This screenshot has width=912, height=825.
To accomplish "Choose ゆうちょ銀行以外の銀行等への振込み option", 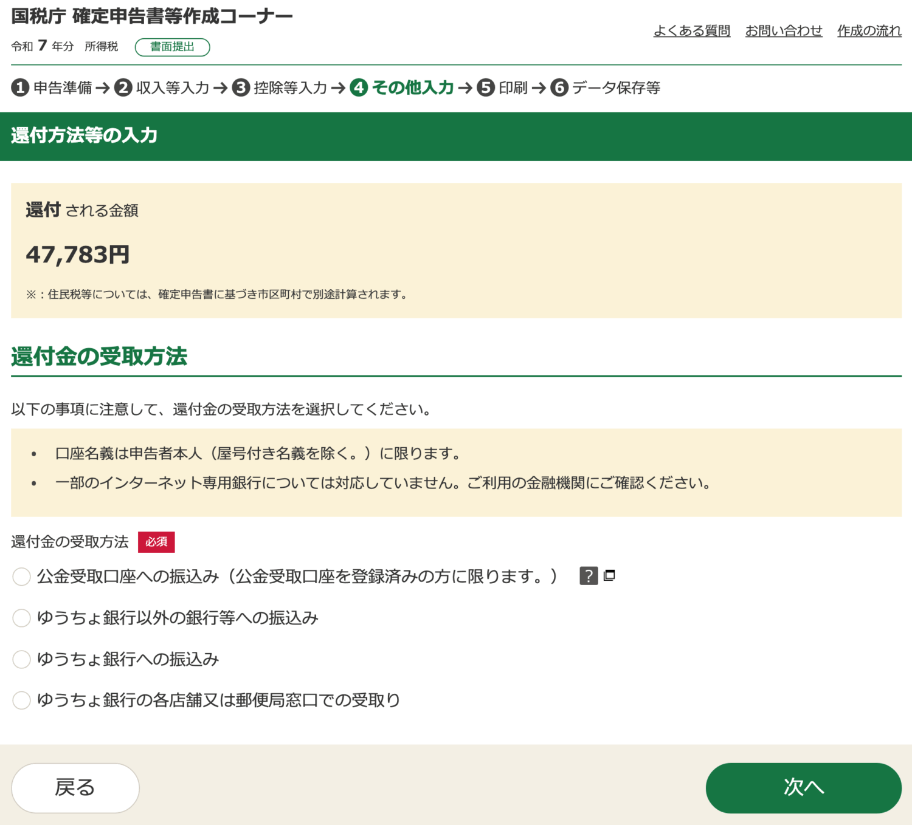I will tap(21, 618).
